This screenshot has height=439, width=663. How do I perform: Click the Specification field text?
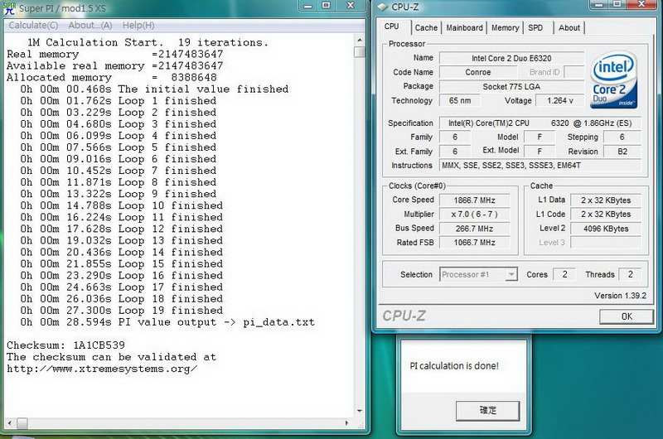point(540,123)
